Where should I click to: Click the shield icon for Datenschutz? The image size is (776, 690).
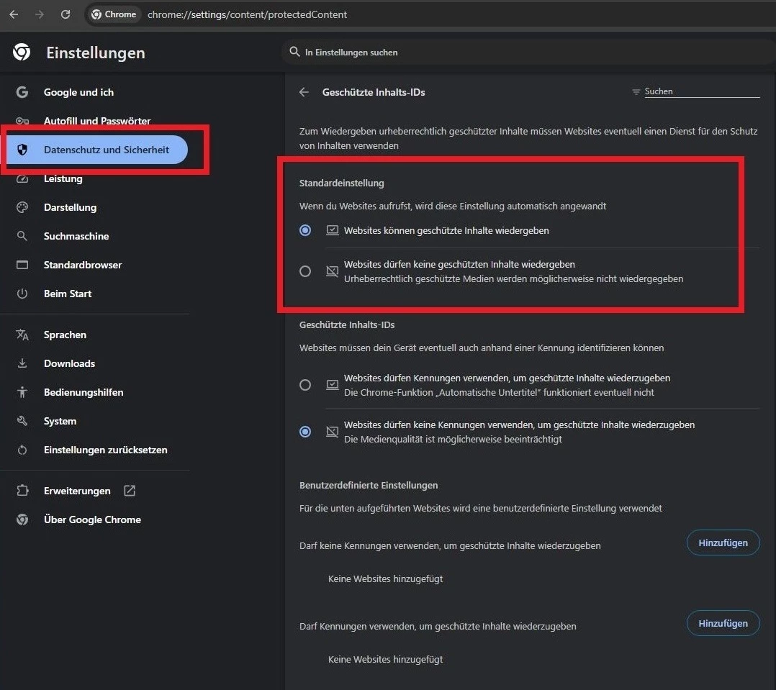point(22,150)
